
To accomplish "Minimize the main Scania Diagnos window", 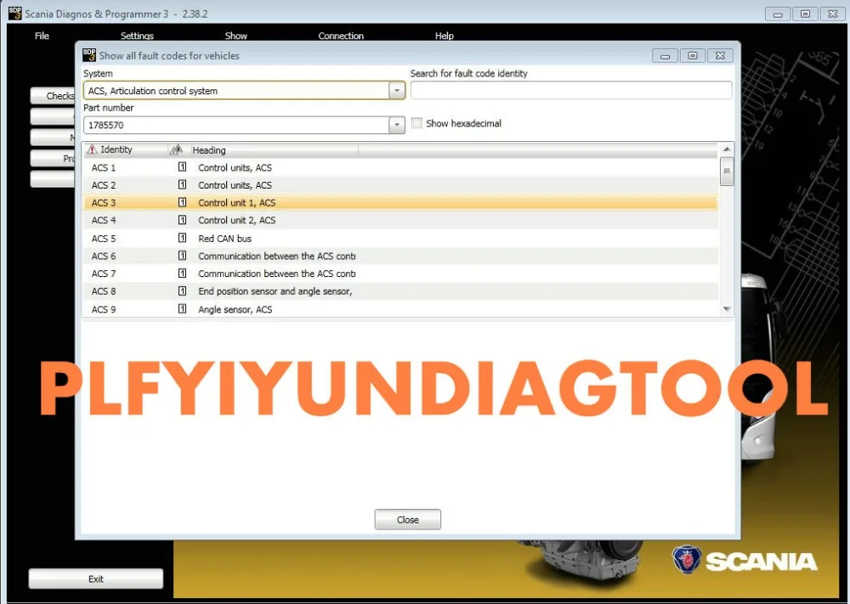I will point(778,14).
